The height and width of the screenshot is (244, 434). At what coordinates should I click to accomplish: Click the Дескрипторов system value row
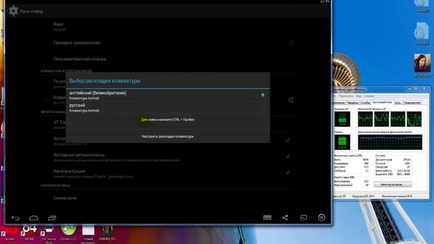[393, 160]
